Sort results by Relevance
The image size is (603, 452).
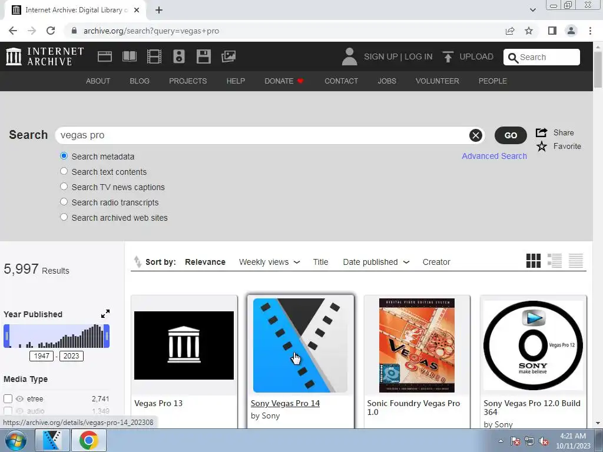205,262
